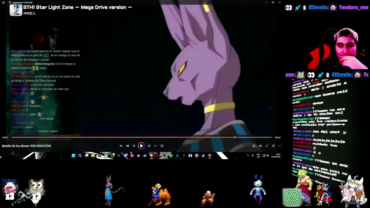Click the orange seek bar thumb
The width and height of the screenshot is (370, 208).
[235, 138]
